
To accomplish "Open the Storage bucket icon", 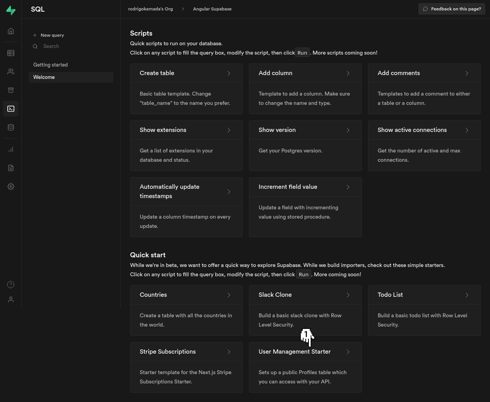I will click(11, 90).
